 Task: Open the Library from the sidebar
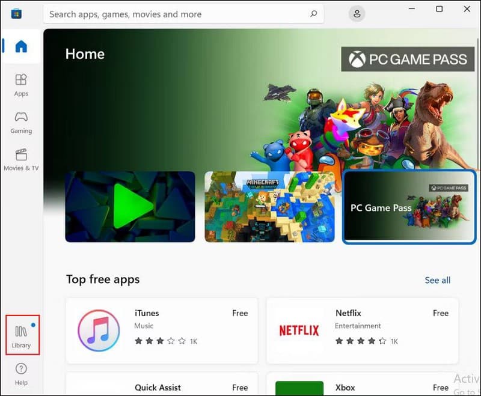(x=22, y=337)
